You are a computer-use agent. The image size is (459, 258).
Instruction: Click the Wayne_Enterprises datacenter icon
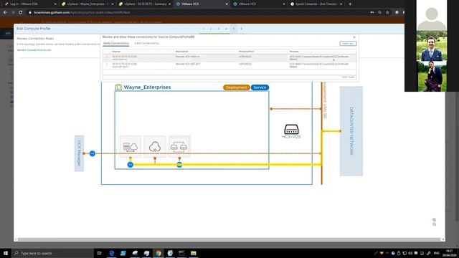coord(118,87)
